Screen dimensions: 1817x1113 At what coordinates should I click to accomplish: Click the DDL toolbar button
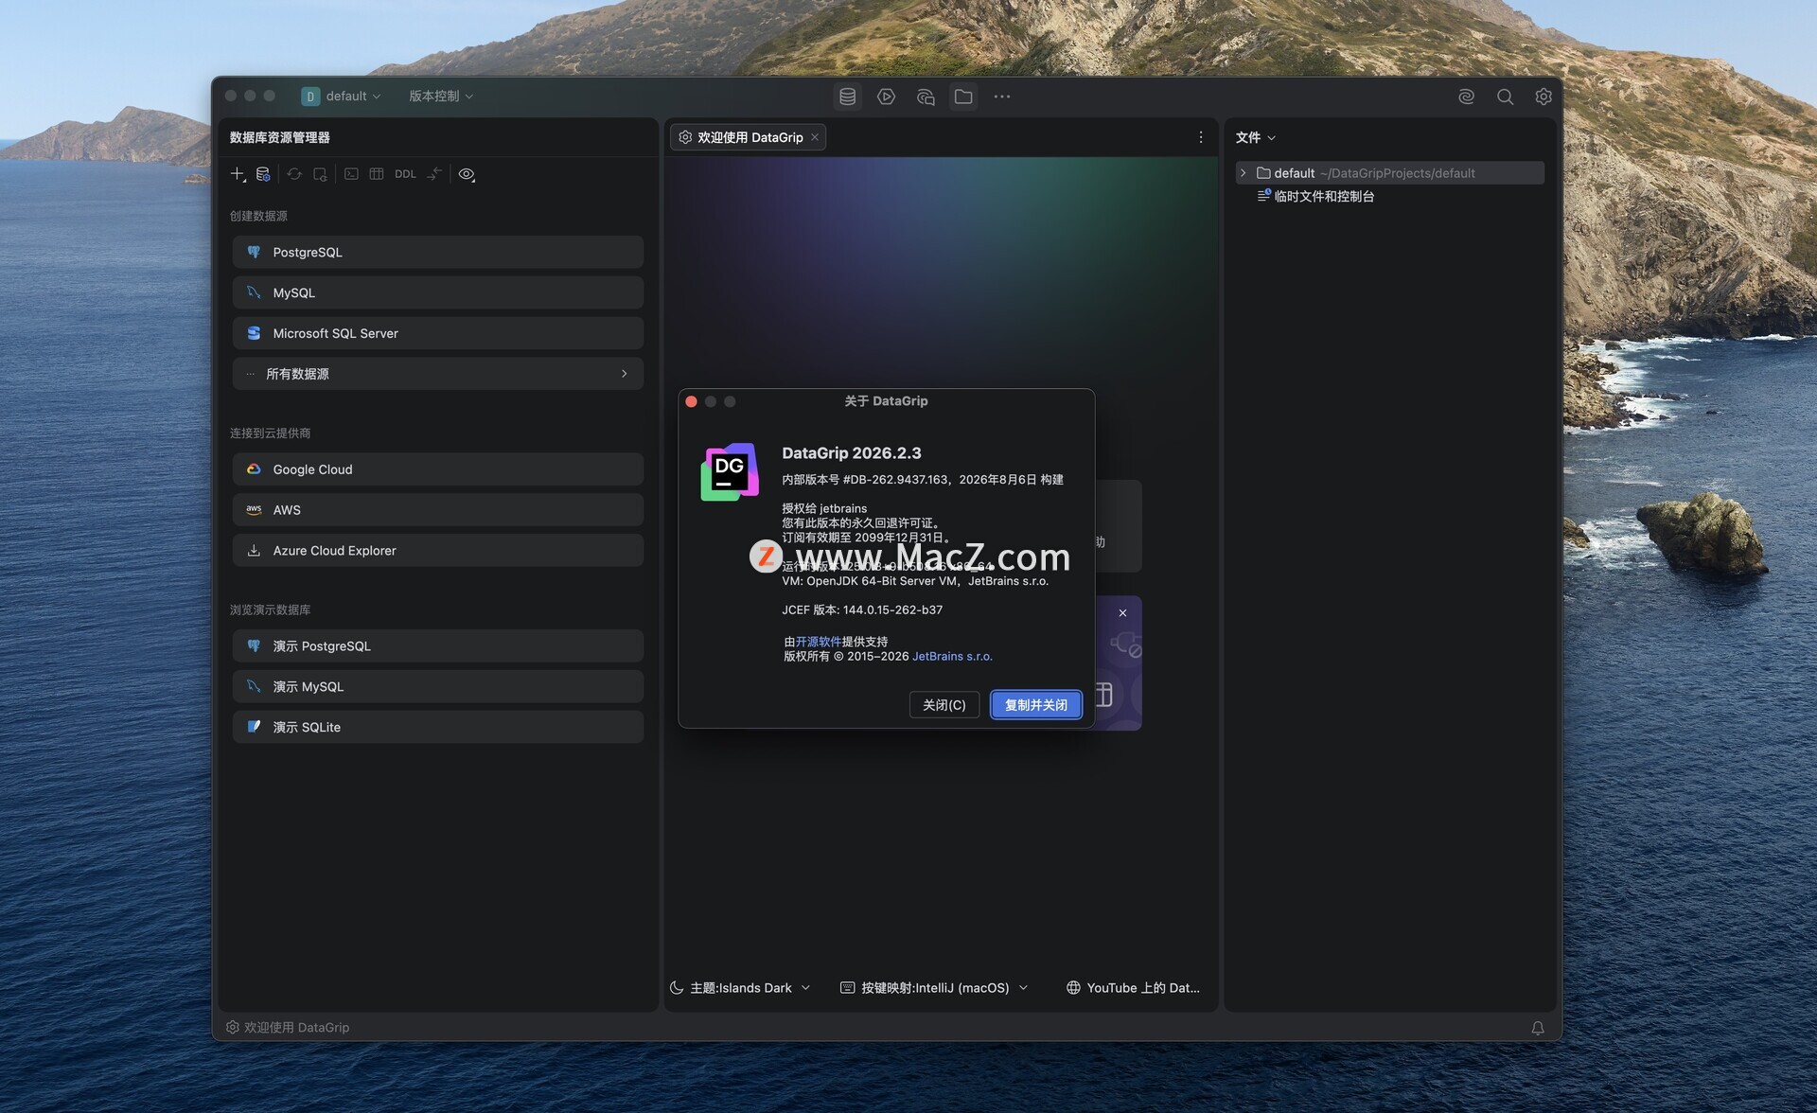point(405,174)
